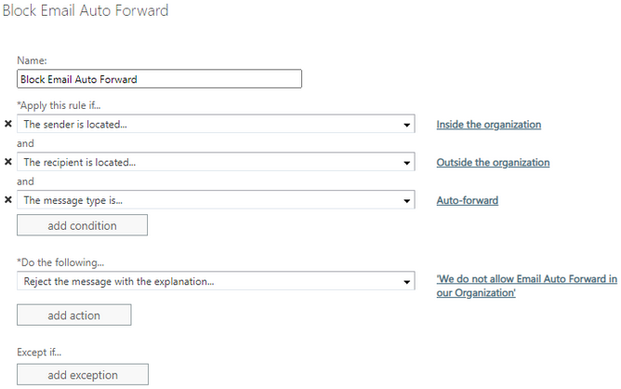Delete the message type condition
Image resolution: width=621 pixels, height=389 pixels.
click(x=8, y=200)
